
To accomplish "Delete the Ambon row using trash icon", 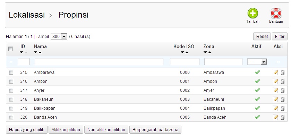I will tap(282, 81).
